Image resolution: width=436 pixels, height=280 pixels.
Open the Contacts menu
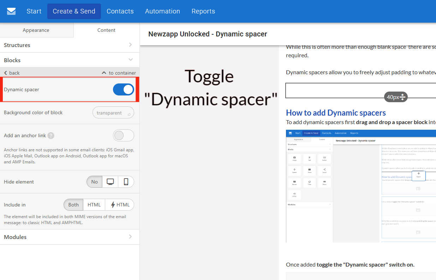pos(120,11)
